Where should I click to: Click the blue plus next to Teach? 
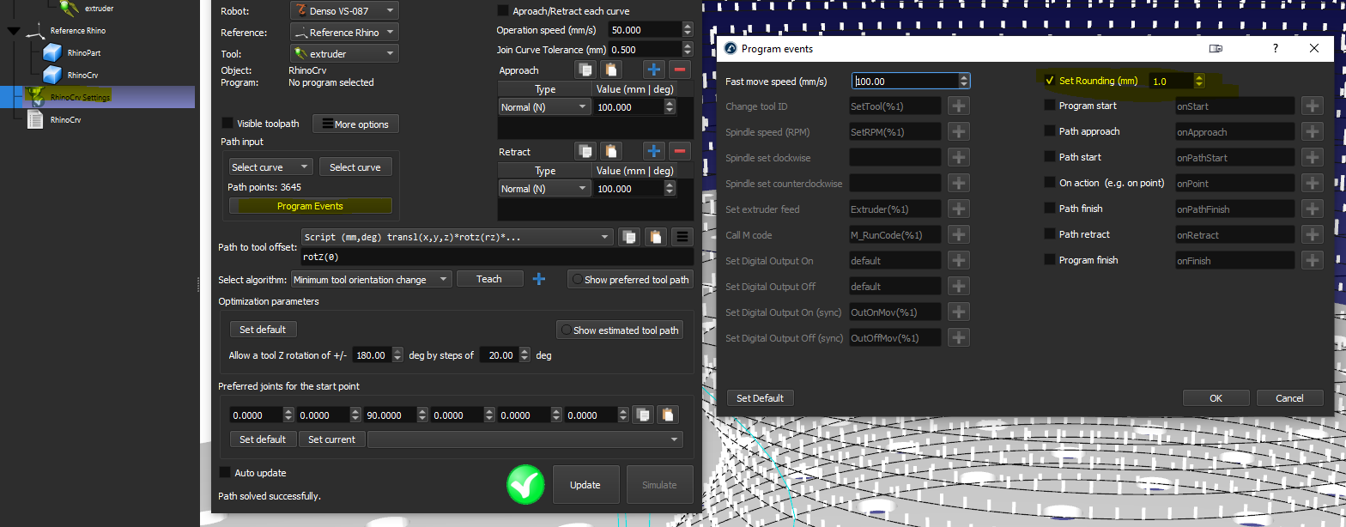[x=539, y=279]
